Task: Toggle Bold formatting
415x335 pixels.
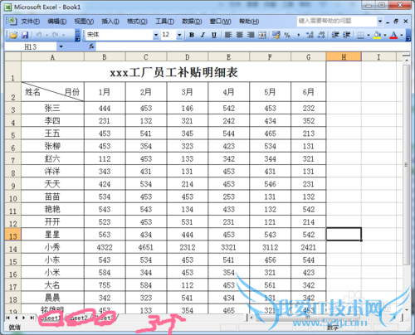Action: (192, 35)
